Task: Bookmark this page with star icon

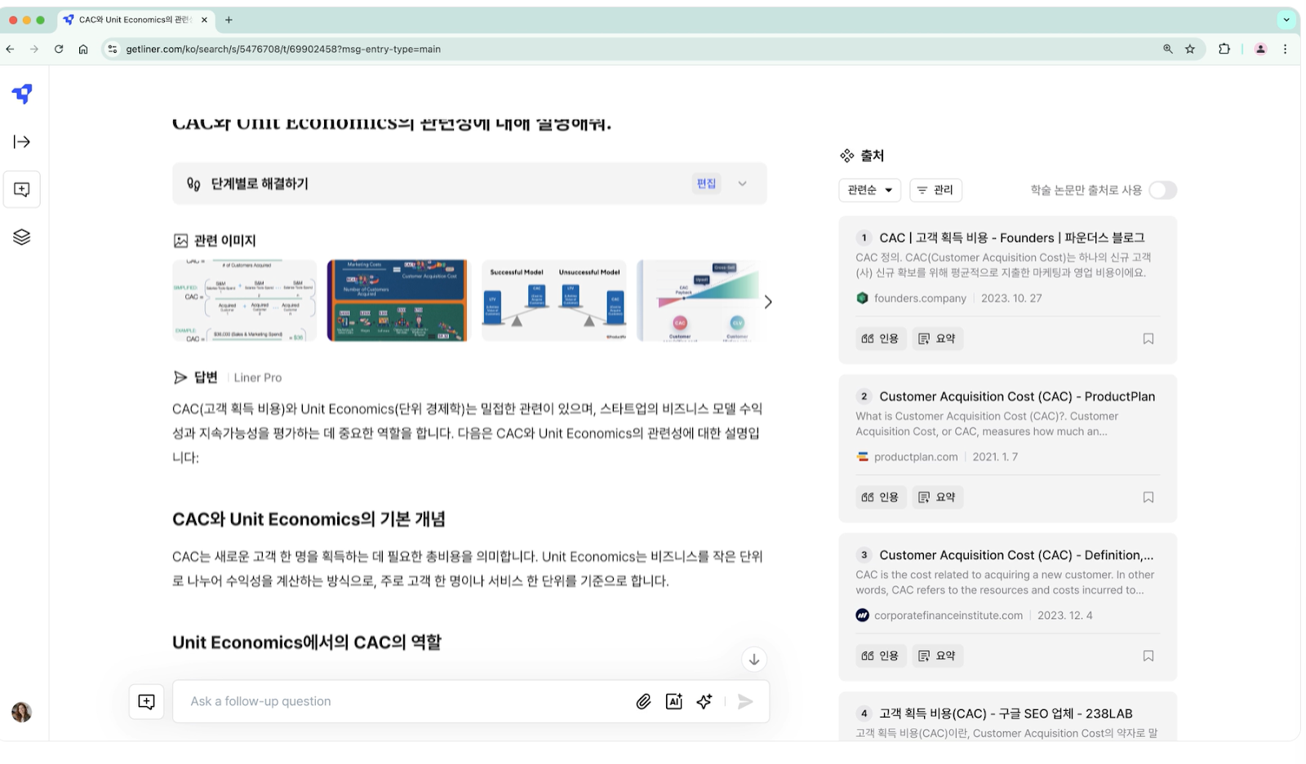Action: [x=1190, y=49]
